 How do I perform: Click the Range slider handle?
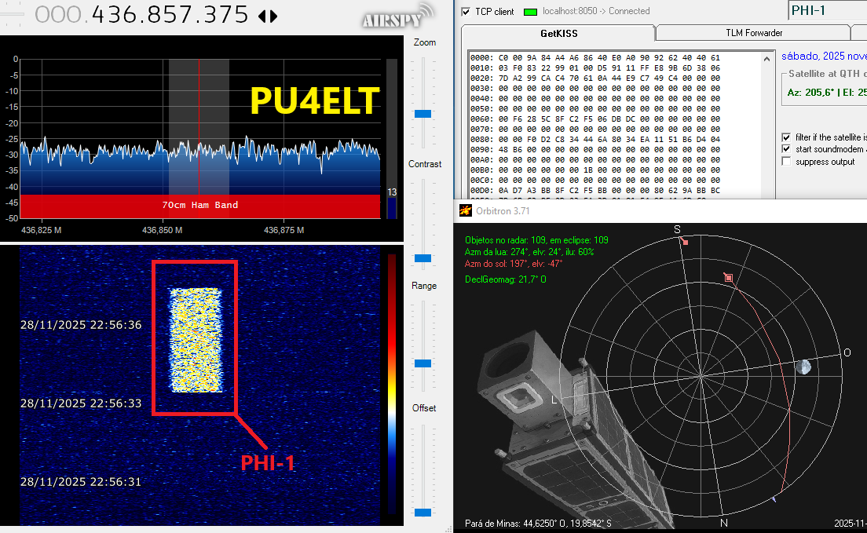(x=423, y=363)
